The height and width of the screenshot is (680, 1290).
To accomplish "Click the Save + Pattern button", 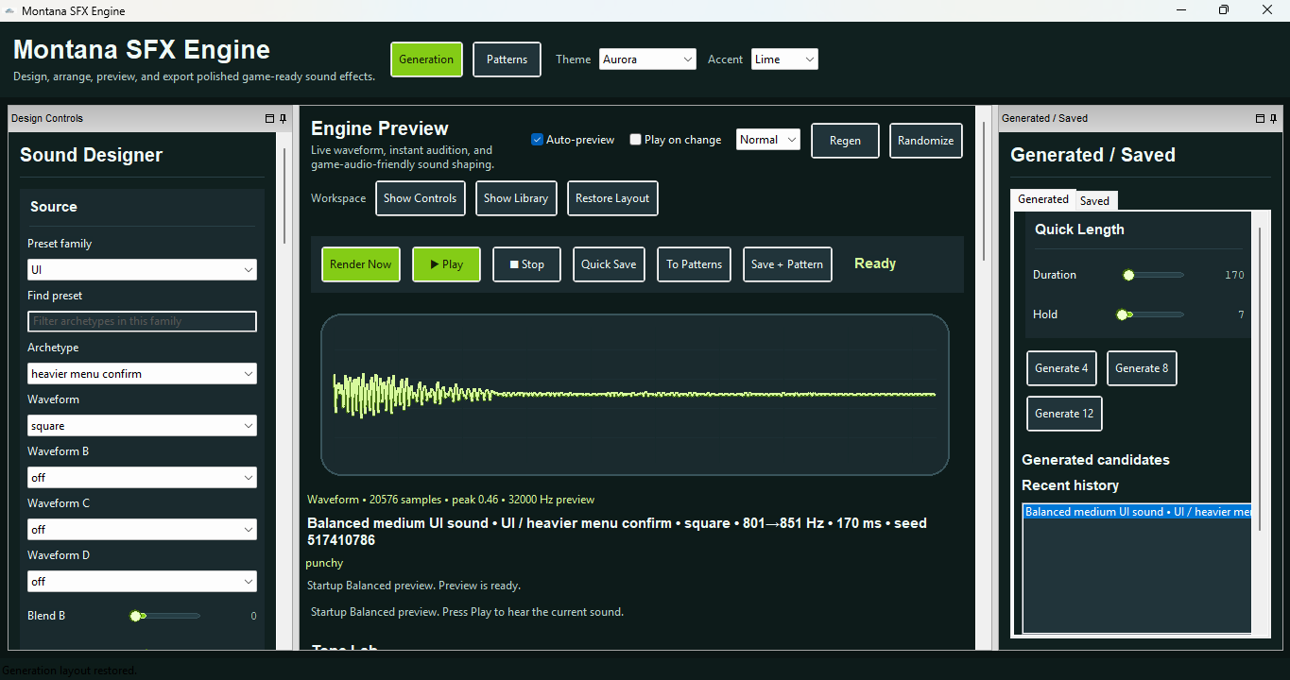I will tap(787, 264).
